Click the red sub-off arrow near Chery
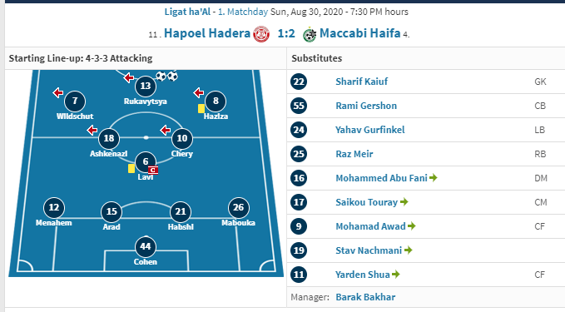The height and width of the screenshot is (312, 565). coord(166,130)
